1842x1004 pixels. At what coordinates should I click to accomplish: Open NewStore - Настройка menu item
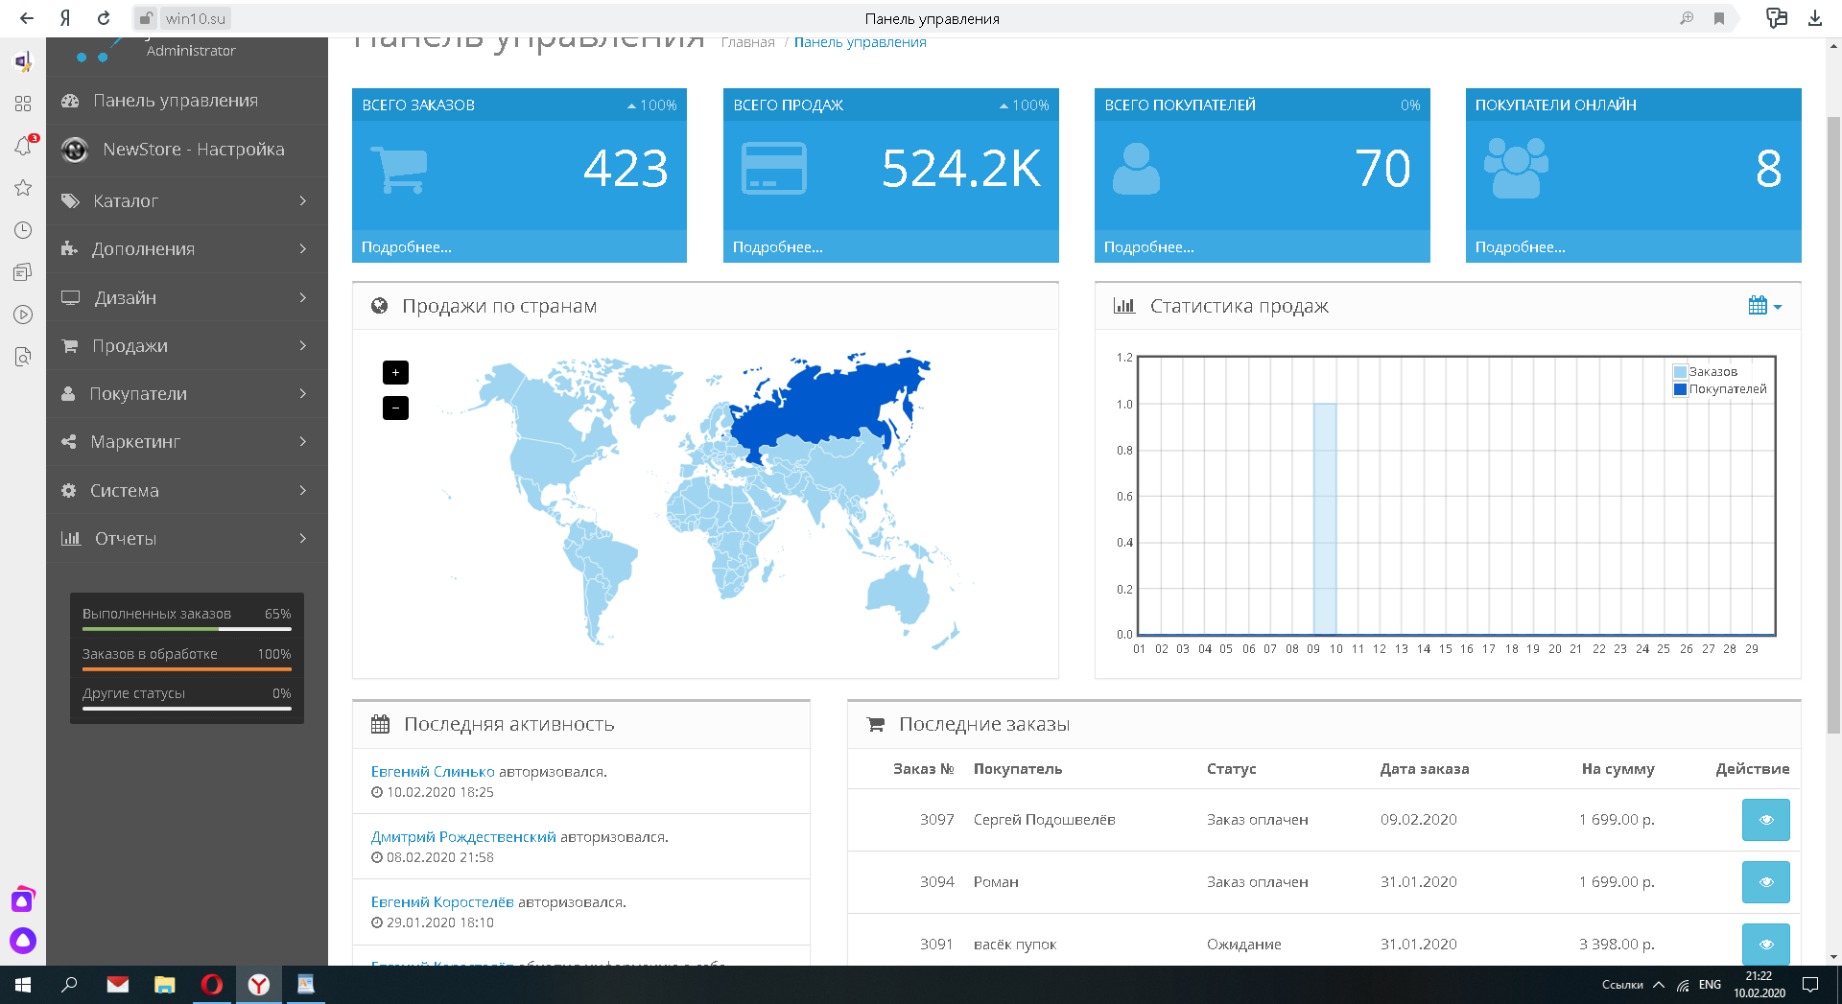coord(193,150)
